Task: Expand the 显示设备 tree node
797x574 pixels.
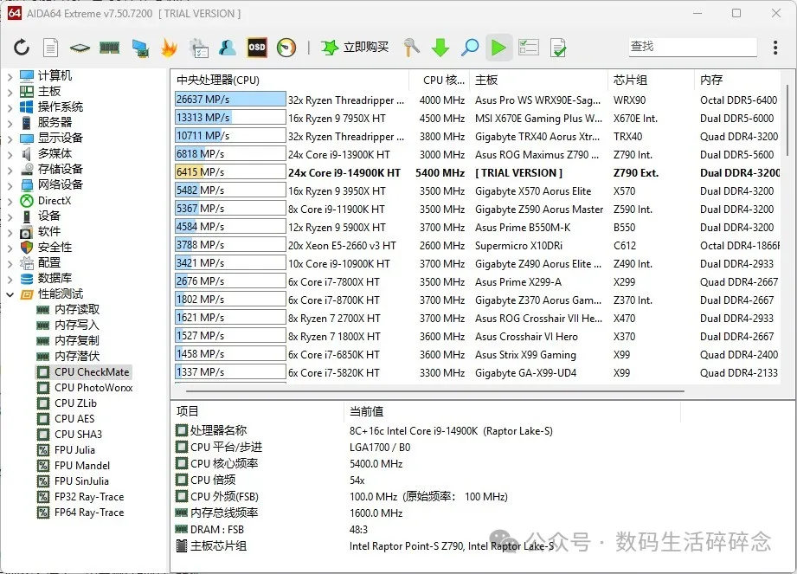Action: click(x=10, y=139)
